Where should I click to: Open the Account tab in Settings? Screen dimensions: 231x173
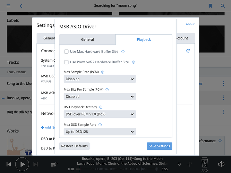click(185, 38)
